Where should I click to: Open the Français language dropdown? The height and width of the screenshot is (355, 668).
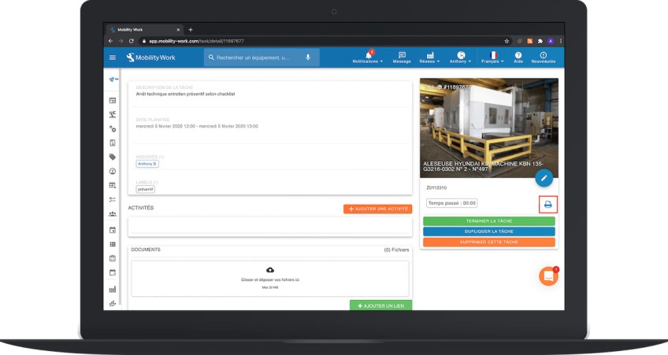click(x=492, y=57)
